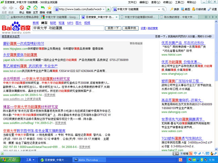This screenshot has width=218, height=163.
Task: Open the digital library metals database result
Action: (34, 131)
